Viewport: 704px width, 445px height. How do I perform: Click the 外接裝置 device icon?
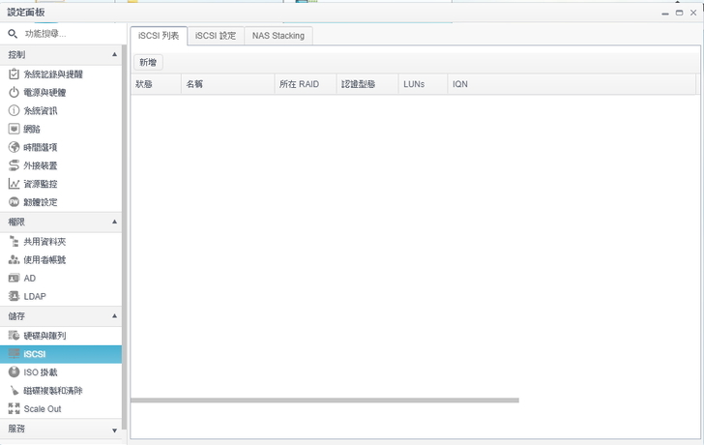pyautogui.click(x=14, y=165)
